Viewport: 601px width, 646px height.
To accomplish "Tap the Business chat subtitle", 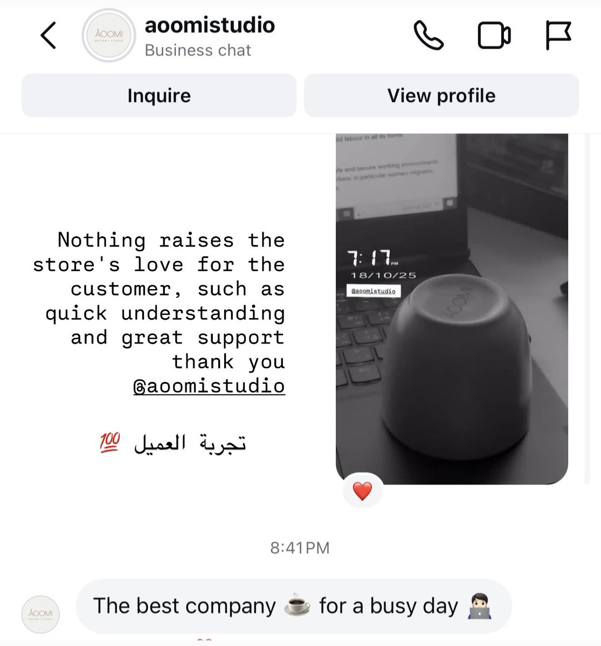I will (x=198, y=50).
